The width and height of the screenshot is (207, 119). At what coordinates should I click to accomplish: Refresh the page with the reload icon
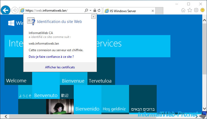(99, 10)
